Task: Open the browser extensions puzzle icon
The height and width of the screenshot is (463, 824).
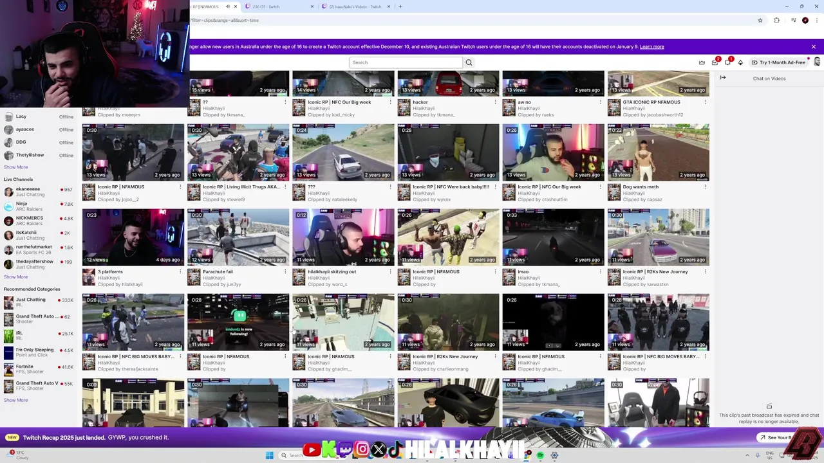Action: pos(776,20)
